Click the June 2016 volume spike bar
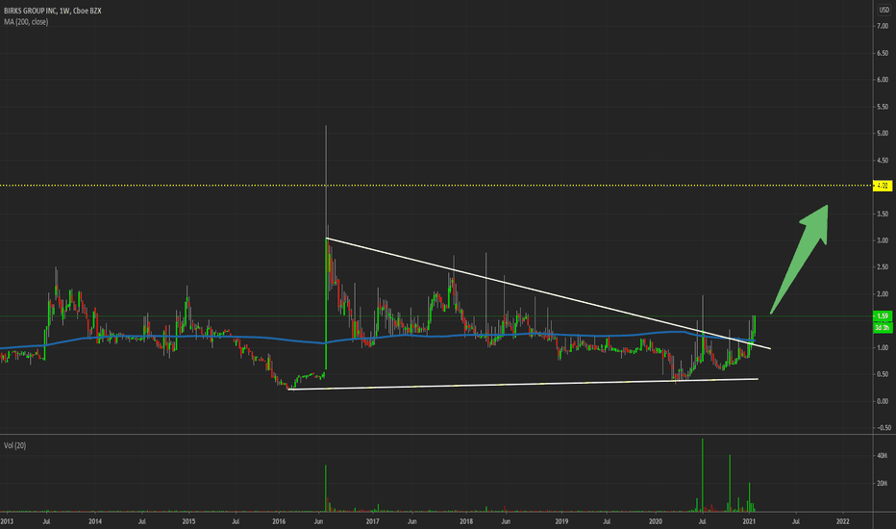 326,488
